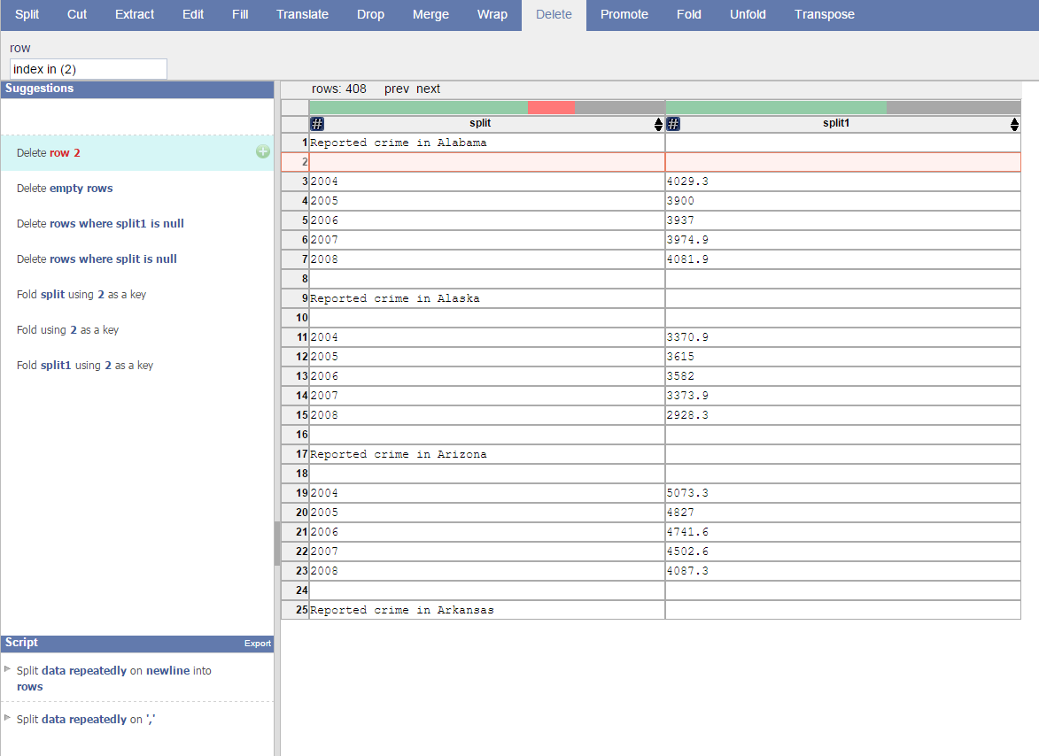Expand the 'Split data repeatedly on newline' script step
This screenshot has width=1039, height=756.
8,669
